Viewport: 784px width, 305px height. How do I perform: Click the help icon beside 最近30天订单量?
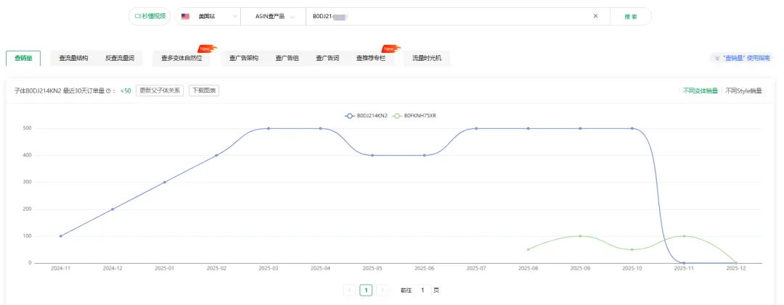(108, 91)
